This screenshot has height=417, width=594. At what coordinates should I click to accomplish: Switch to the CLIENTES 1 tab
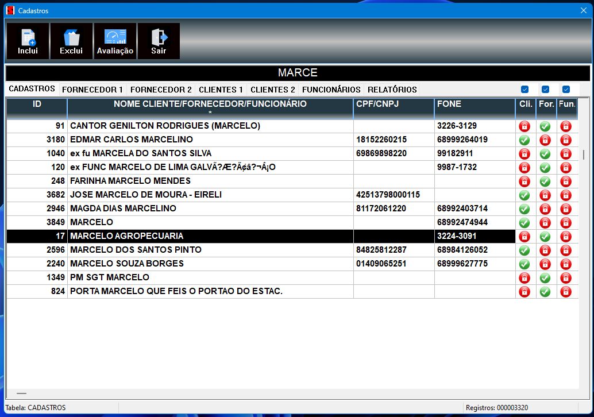pyautogui.click(x=221, y=90)
